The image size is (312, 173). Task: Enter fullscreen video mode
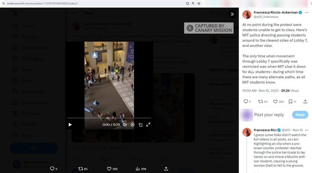click(x=148, y=125)
